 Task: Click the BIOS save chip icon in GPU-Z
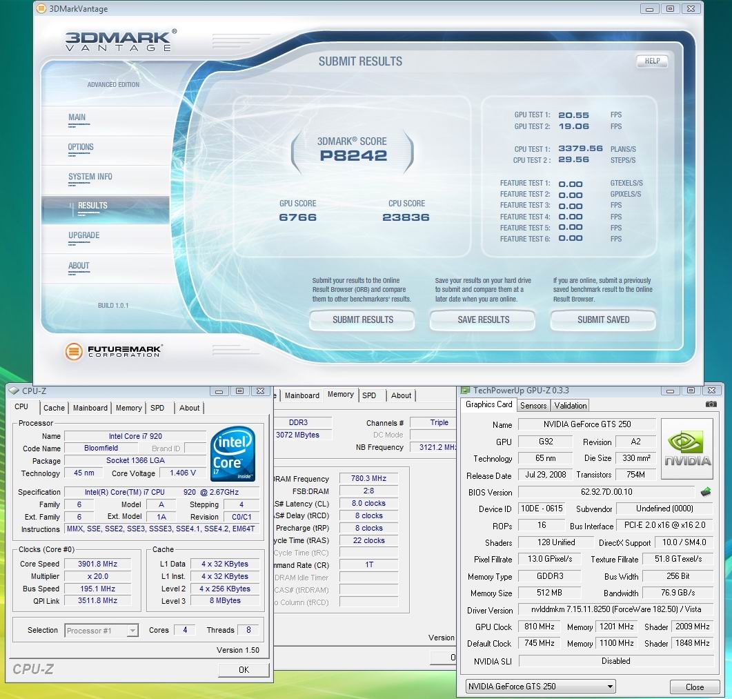706,492
